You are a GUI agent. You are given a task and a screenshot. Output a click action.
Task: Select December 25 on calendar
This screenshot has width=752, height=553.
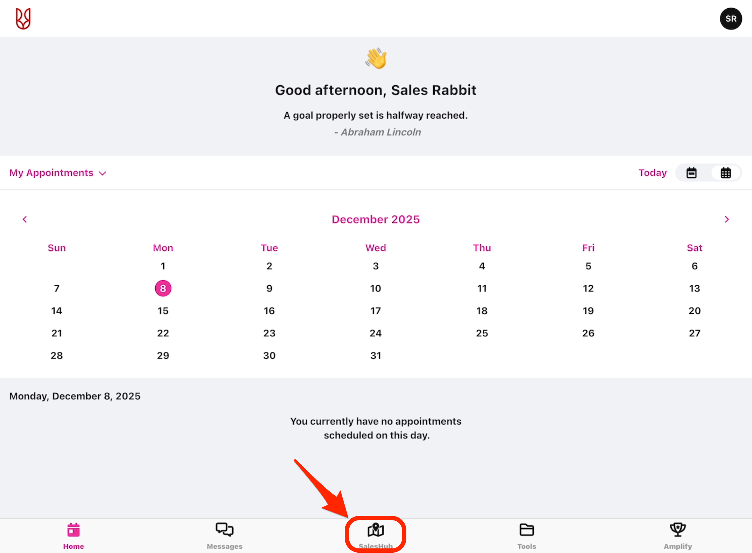(482, 333)
